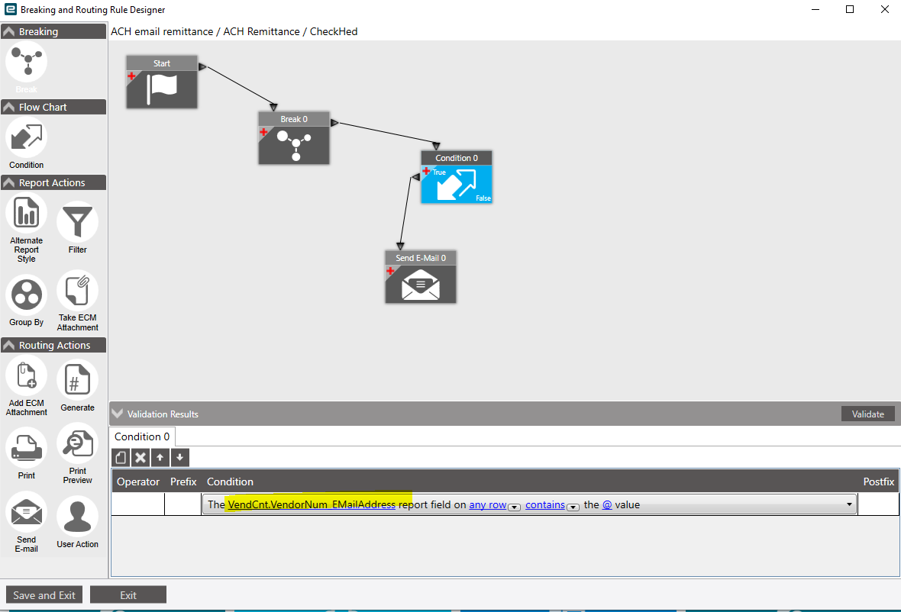The image size is (901, 612).
Task: Collapse the Validation Results panel
Action: click(118, 414)
